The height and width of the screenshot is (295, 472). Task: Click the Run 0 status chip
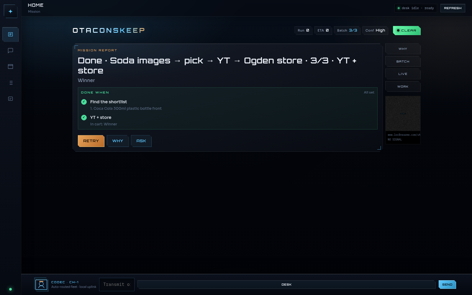(303, 30)
